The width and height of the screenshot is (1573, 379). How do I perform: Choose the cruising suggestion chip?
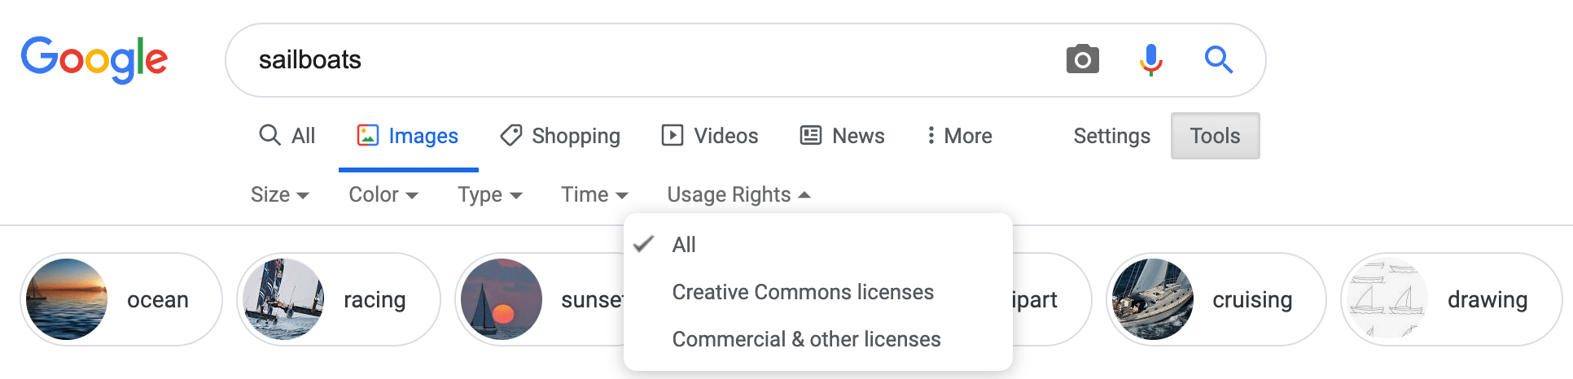pyautogui.click(x=1215, y=299)
